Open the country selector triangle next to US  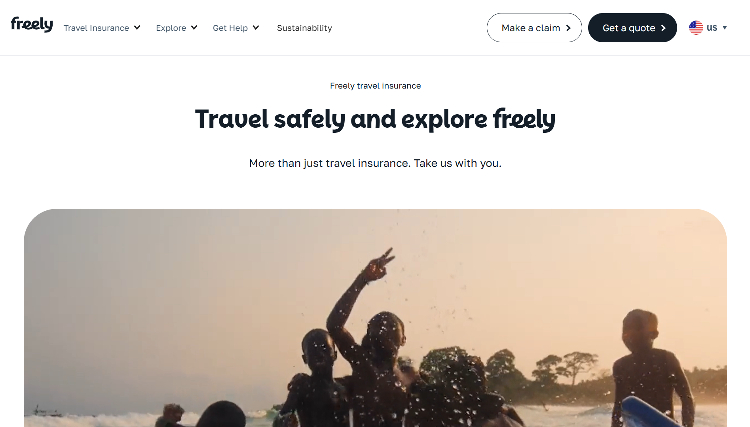[725, 28]
